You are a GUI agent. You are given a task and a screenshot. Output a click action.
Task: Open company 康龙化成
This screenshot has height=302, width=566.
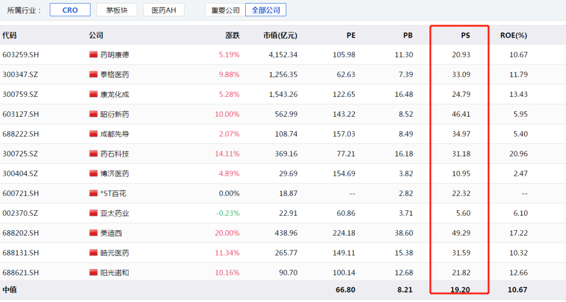pyautogui.click(x=114, y=94)
